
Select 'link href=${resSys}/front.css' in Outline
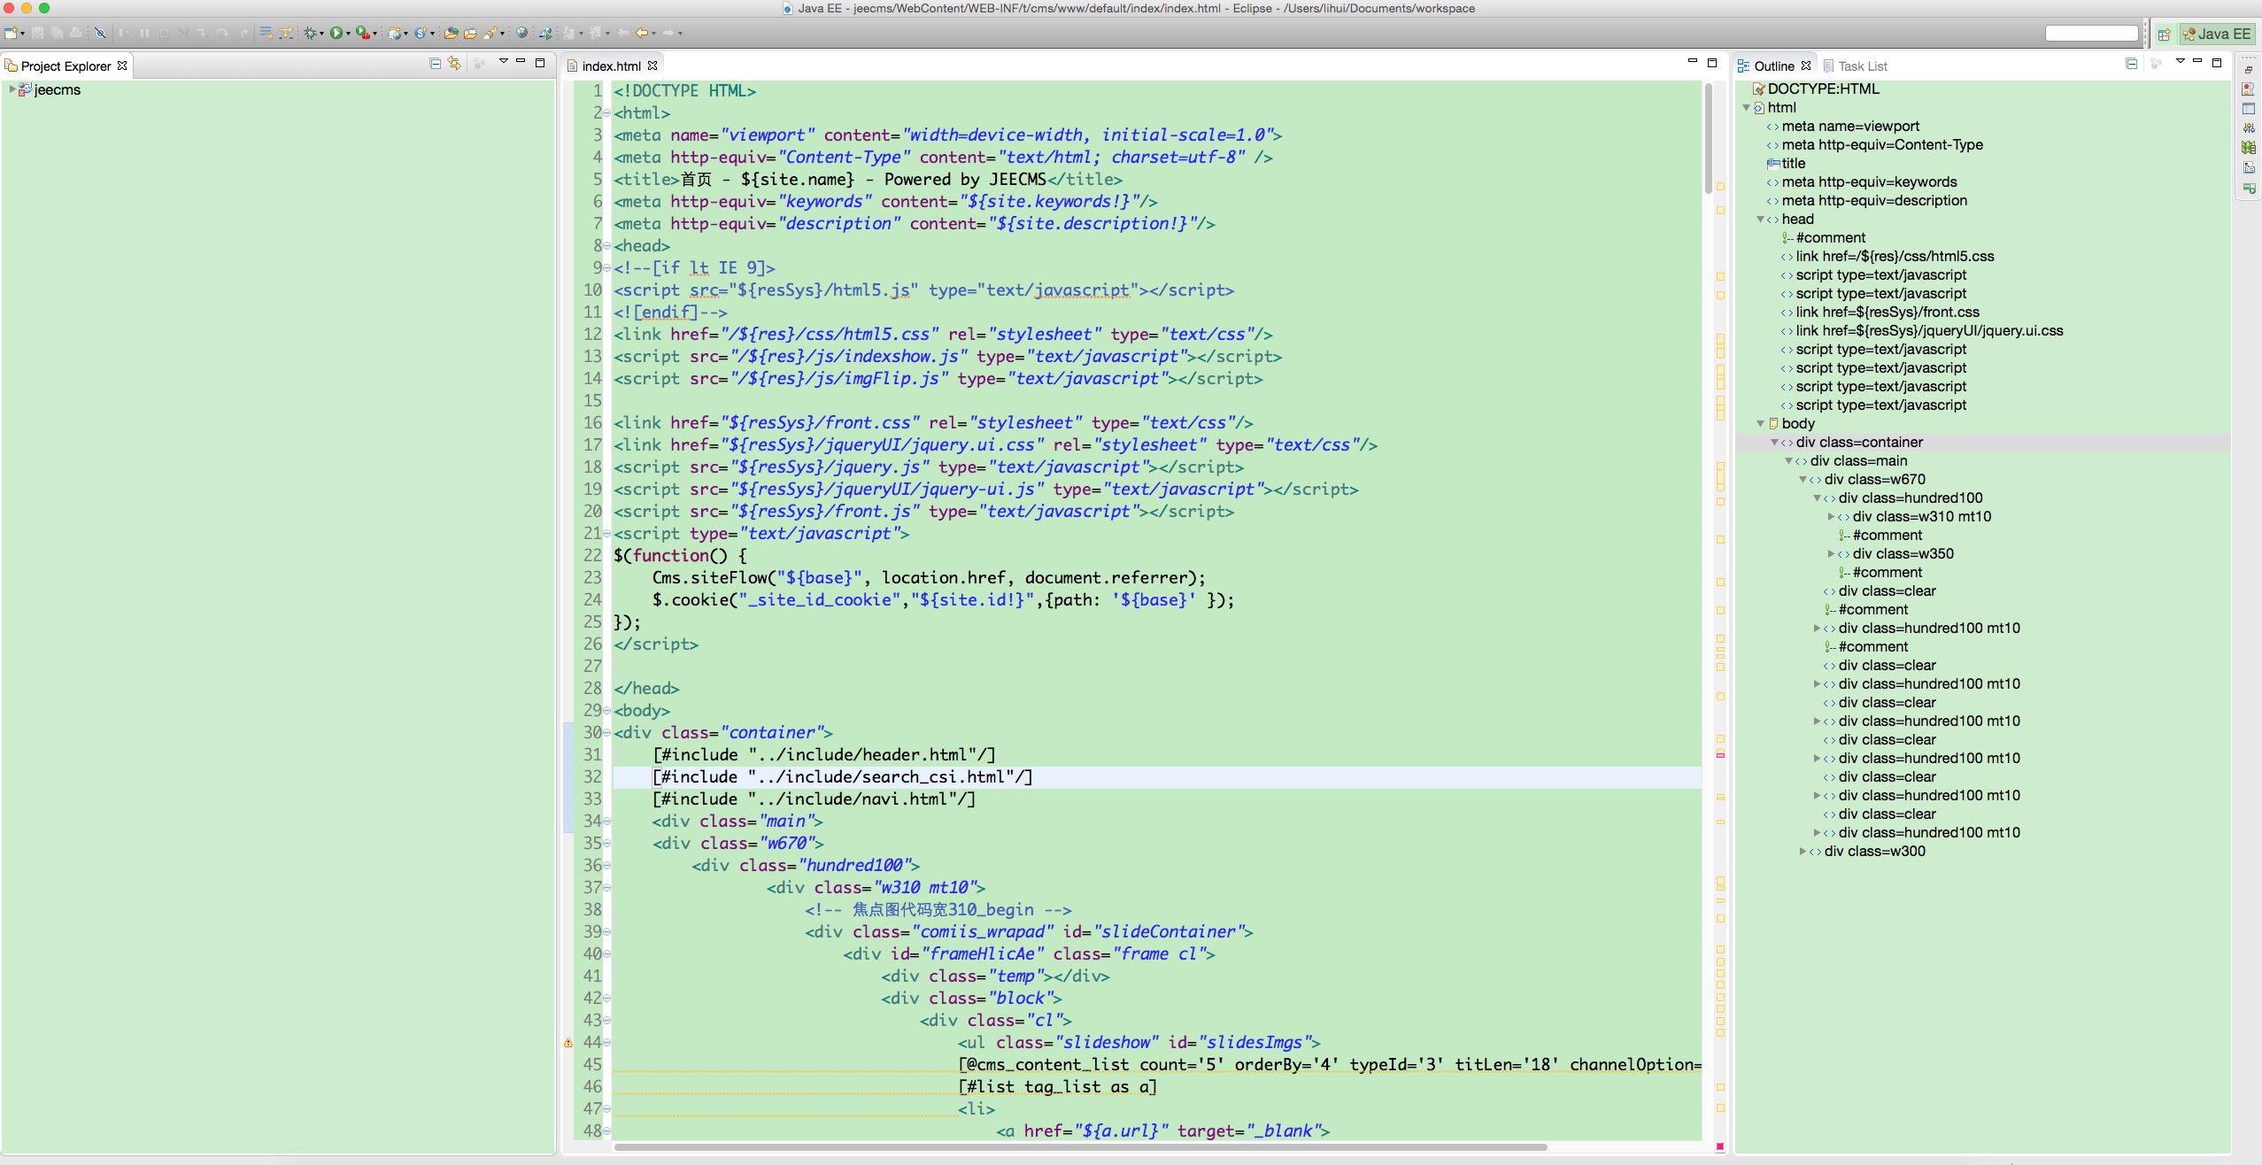(x=1888, y=312)
